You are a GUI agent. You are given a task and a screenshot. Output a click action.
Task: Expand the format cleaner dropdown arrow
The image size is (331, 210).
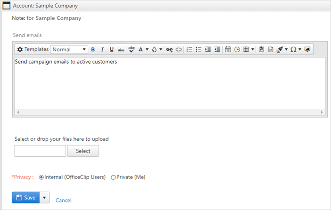[286, 49]
